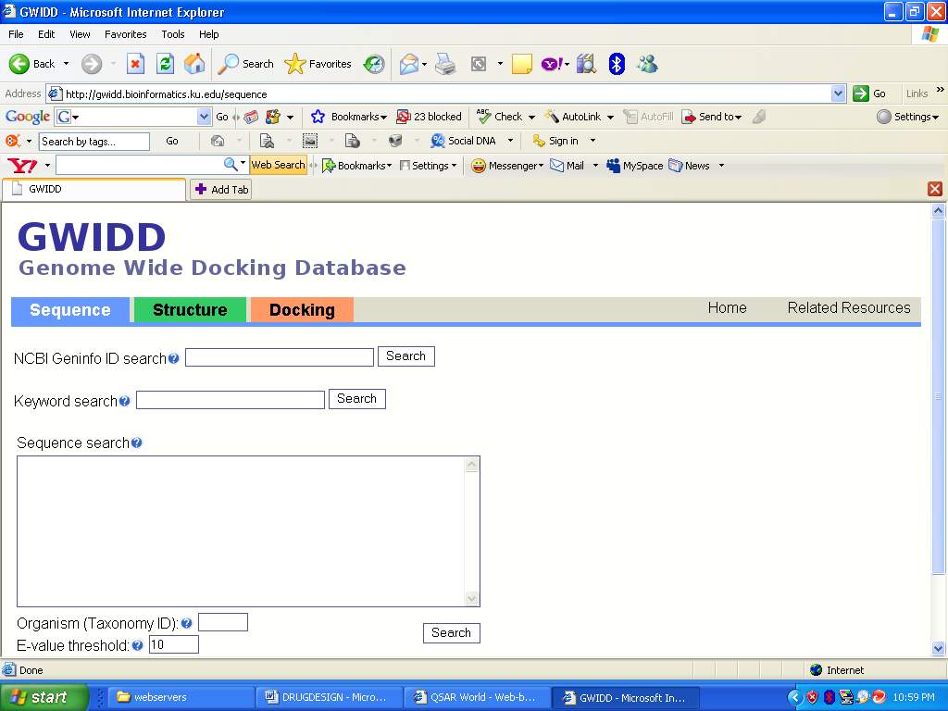Expand the address bar dropdown arrow
This screenshot has height=711, width=948.
[838, 94]
